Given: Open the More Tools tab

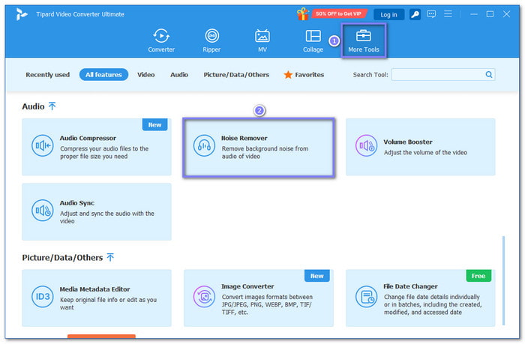Looking at the screenshot, I should 364,40.
